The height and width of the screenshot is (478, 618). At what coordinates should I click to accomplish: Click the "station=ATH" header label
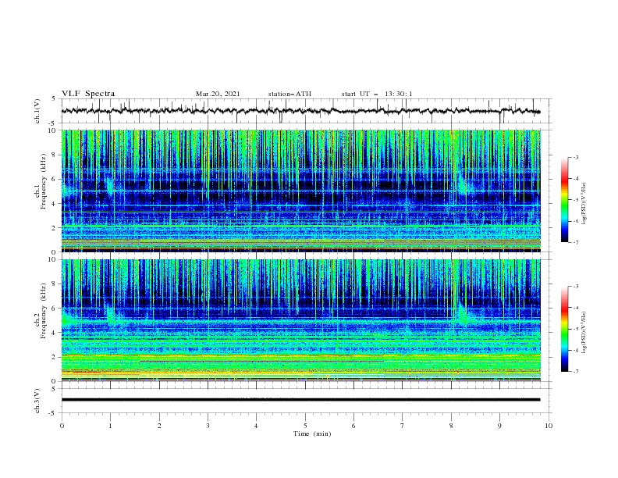point(289,94)
